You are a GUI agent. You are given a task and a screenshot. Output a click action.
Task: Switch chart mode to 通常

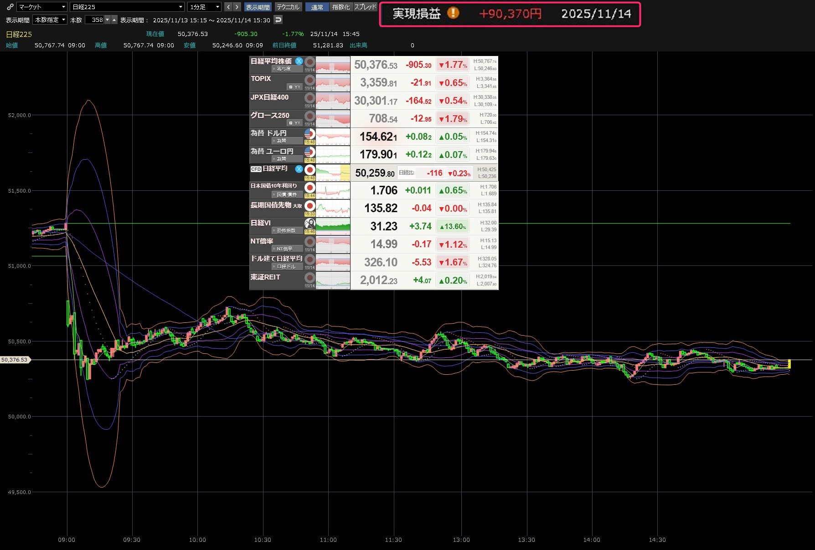pyautogui.click(x=317, y=7)
